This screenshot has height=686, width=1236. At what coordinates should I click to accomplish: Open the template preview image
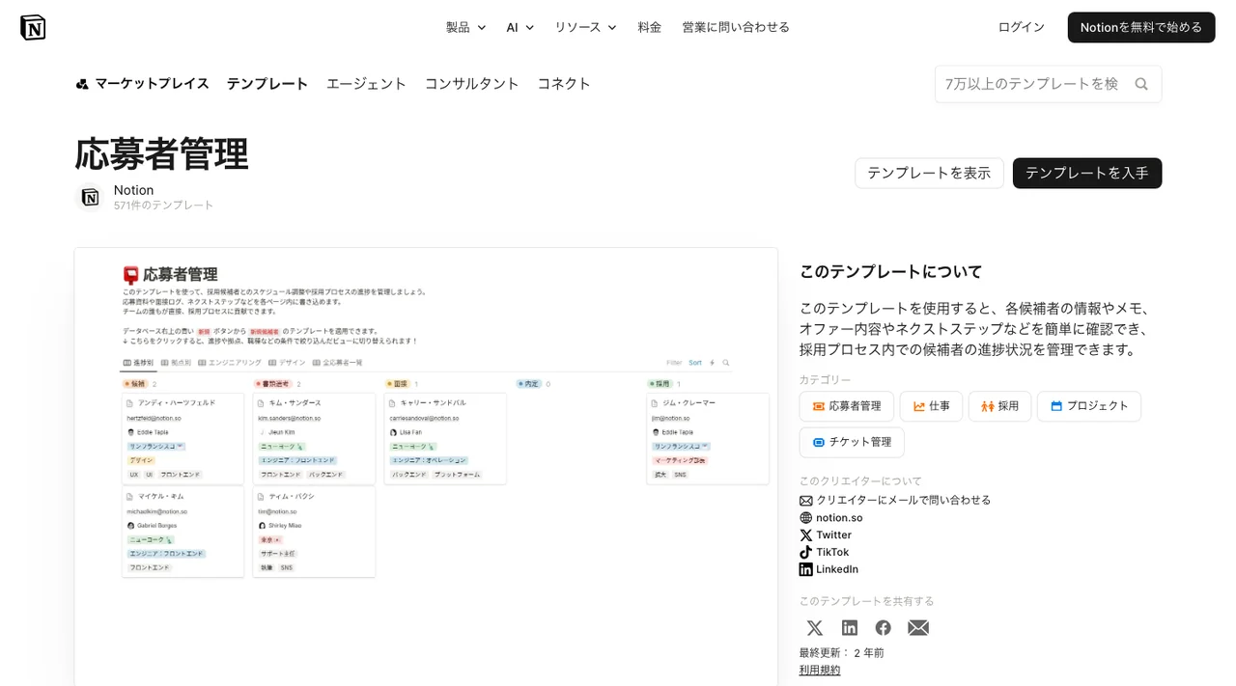coord(426,467)
